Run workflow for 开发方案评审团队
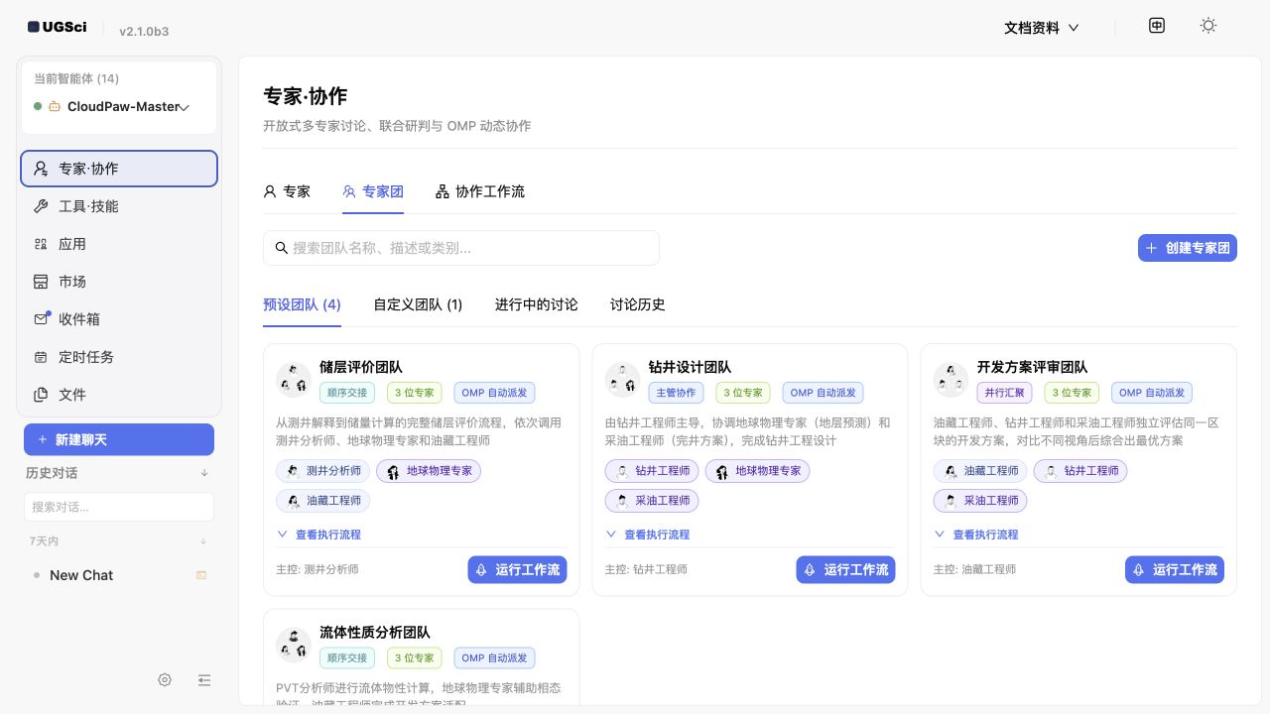 [x=1175, y=569]
